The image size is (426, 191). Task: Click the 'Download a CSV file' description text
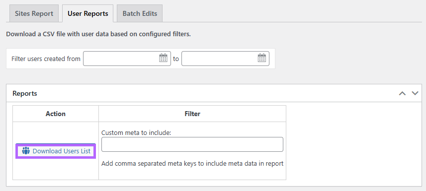[98, 34]
